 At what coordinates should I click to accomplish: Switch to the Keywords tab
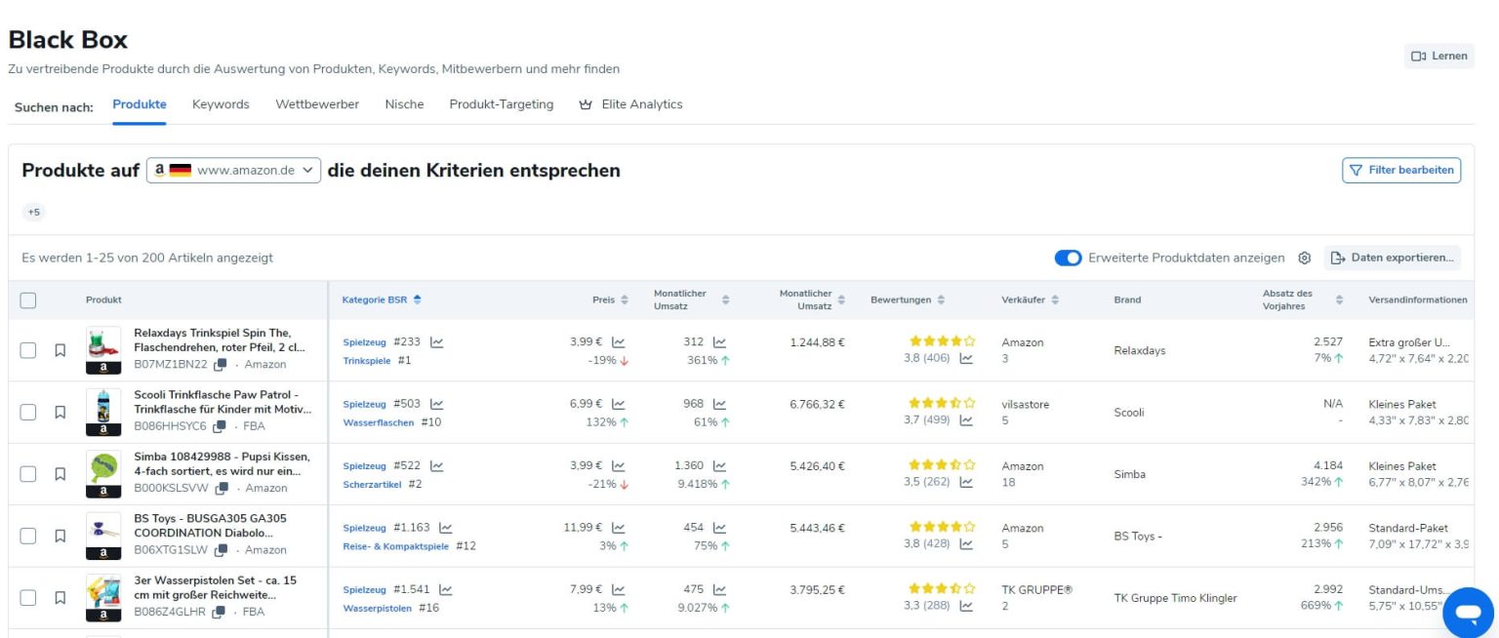221,104
